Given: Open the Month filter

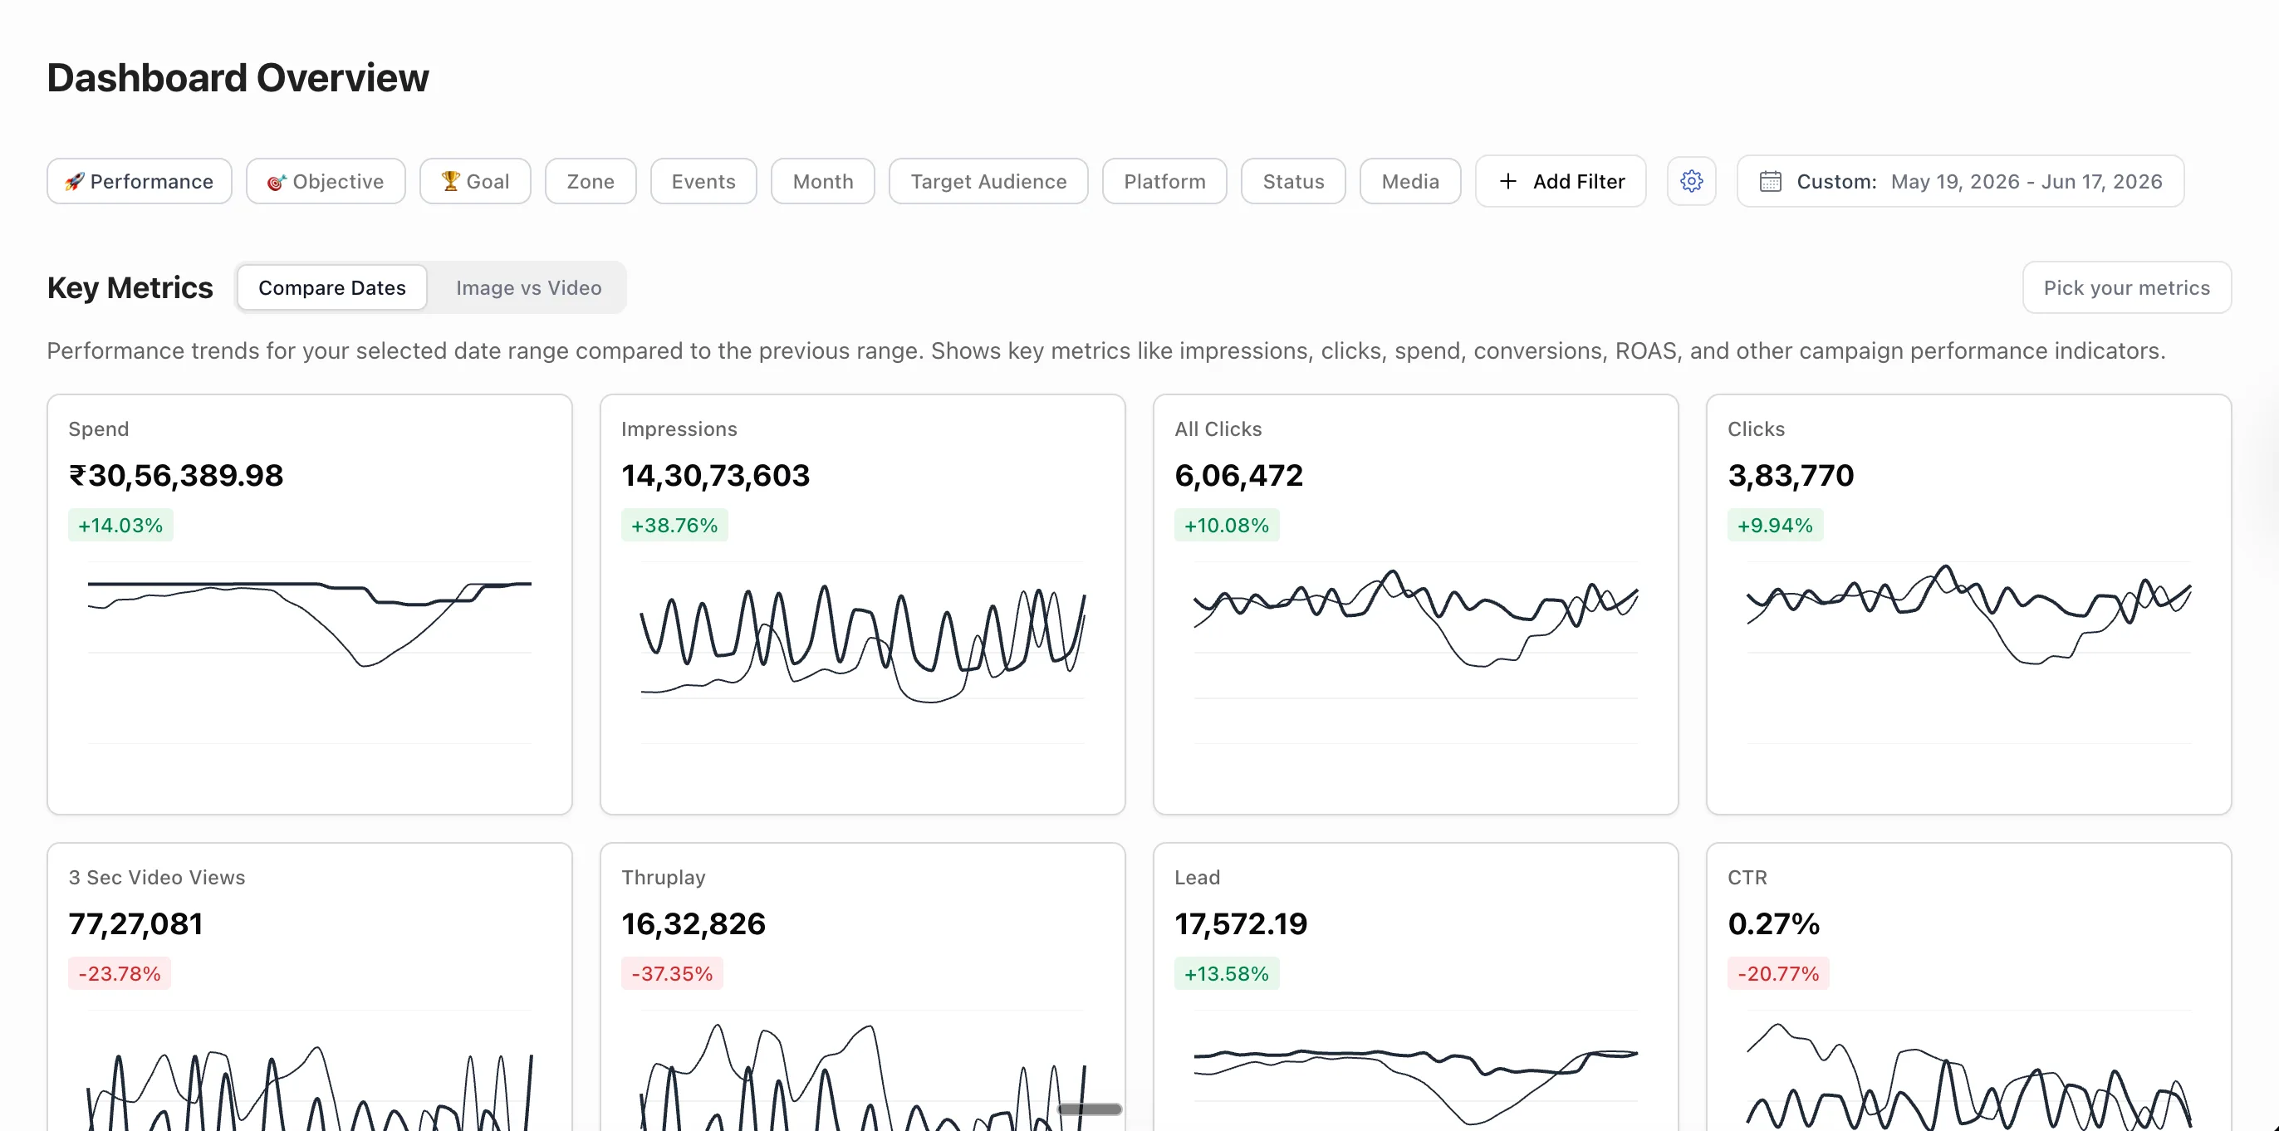Looking at the screenshot, I should (823, 181).
